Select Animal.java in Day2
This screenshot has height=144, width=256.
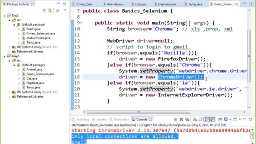pos(34,69)
